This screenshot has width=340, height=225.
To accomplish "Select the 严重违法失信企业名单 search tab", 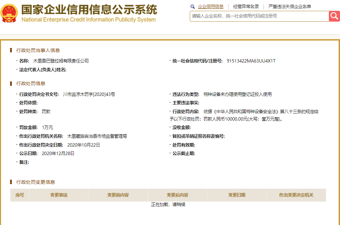I will click(290, 7).
